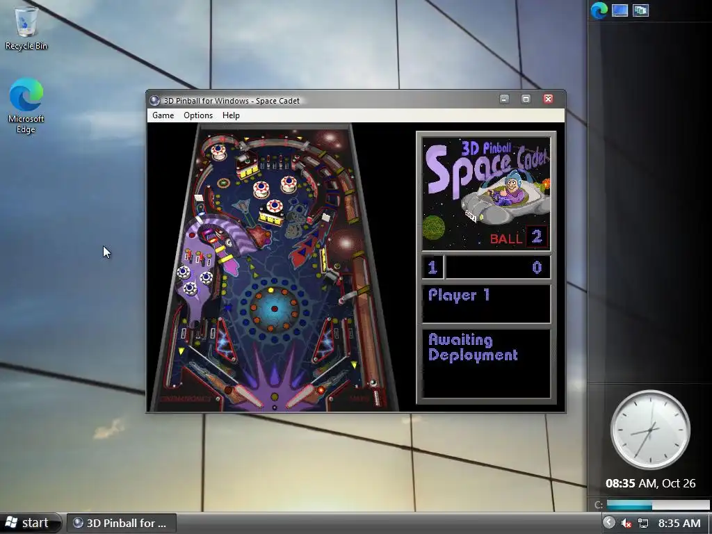Screen dimensions: 712x534
Task: Click the 'Player 1' text panel
Action: (x=486, y=304)
